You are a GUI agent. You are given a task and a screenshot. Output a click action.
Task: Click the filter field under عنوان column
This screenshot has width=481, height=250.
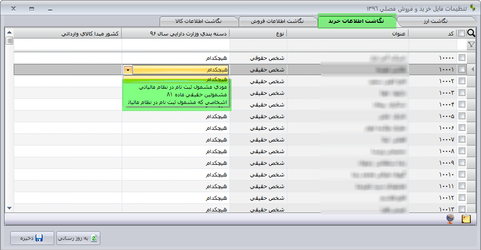click(348, 45)
